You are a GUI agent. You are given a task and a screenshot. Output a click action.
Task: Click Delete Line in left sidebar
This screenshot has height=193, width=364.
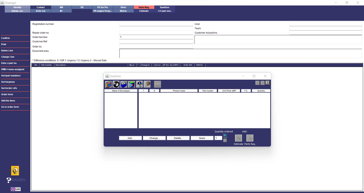(7, 50)
